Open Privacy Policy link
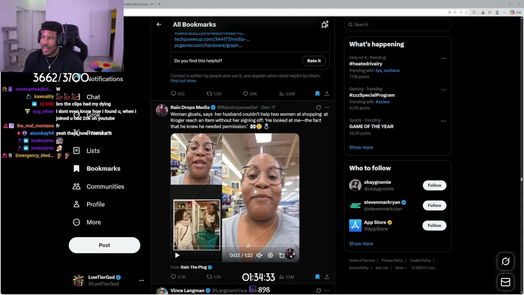The height and width of the screenshot is (295, 524). (x=392, y=261)
